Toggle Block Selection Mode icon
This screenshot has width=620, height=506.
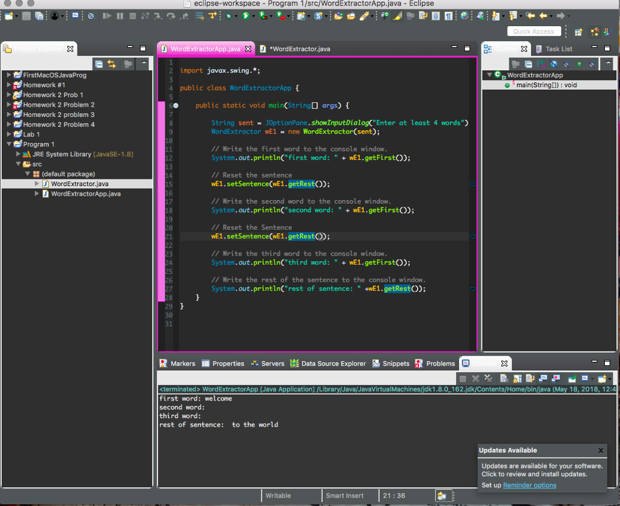pyautogui.click(x=436, y=16)
